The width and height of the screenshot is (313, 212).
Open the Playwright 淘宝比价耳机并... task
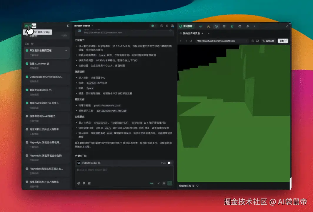click(47, 145)
